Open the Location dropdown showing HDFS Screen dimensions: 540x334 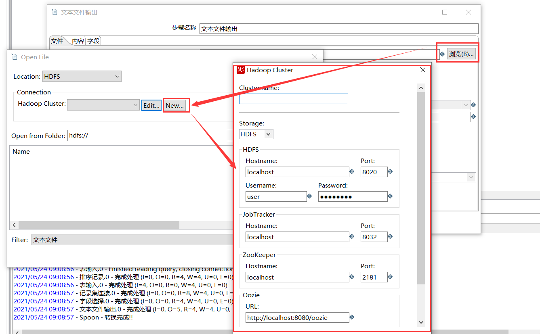pos(117,76)
